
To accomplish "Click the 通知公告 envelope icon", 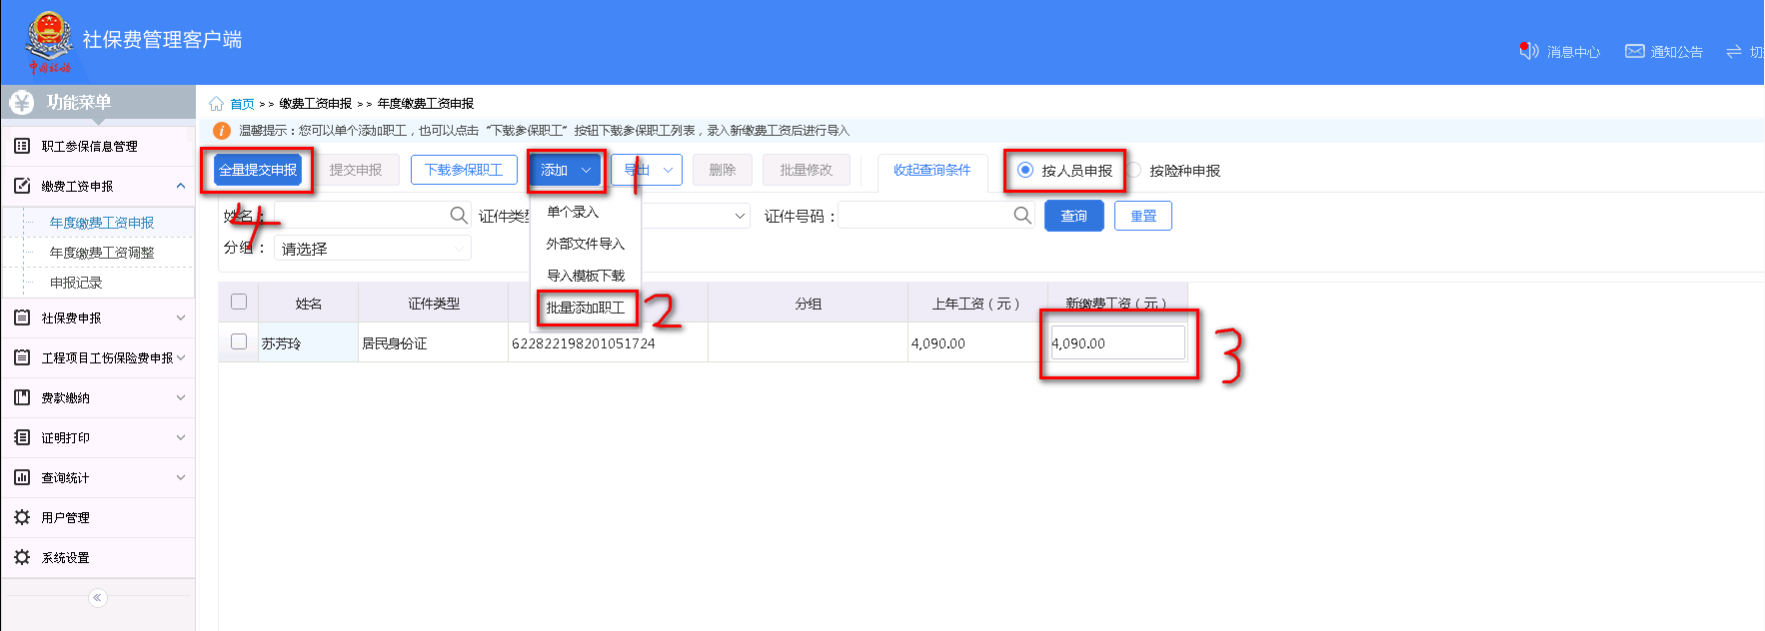I will point(1634,51).
